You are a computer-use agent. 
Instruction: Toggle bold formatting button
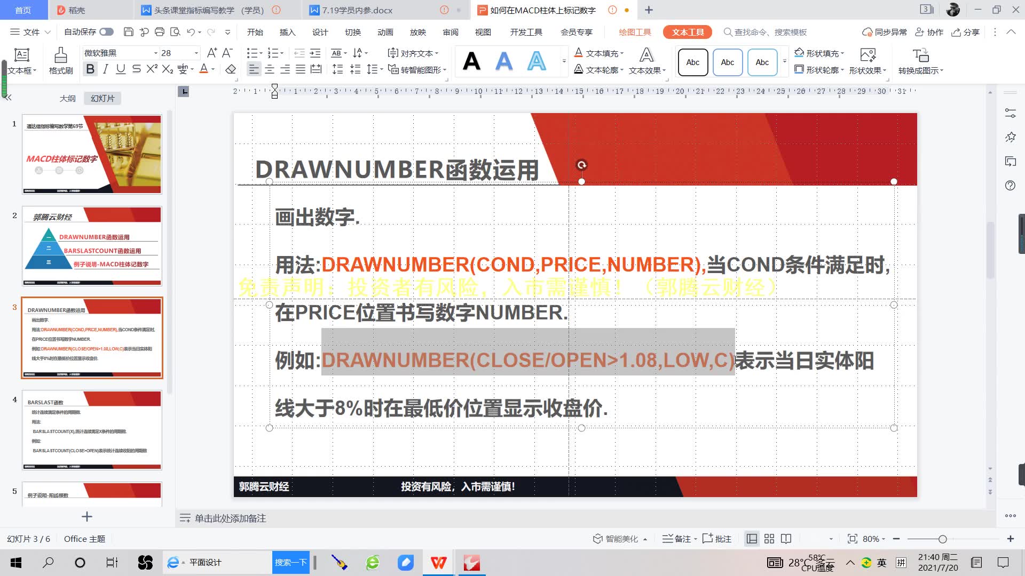(90, 69)
